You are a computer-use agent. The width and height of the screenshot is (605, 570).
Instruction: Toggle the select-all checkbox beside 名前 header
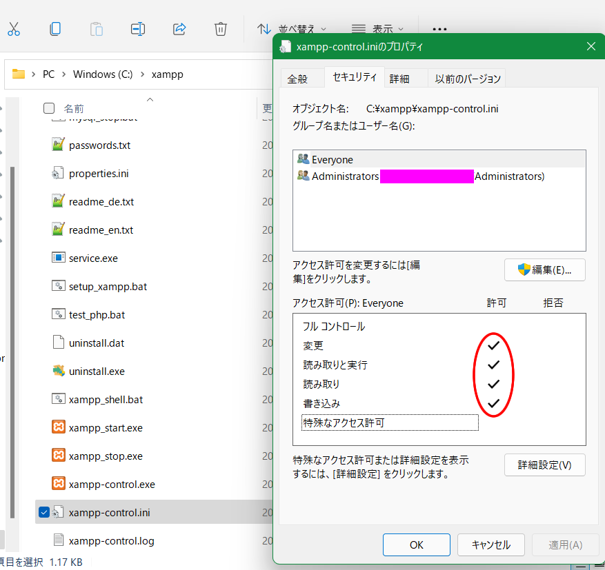coord(49,108)
